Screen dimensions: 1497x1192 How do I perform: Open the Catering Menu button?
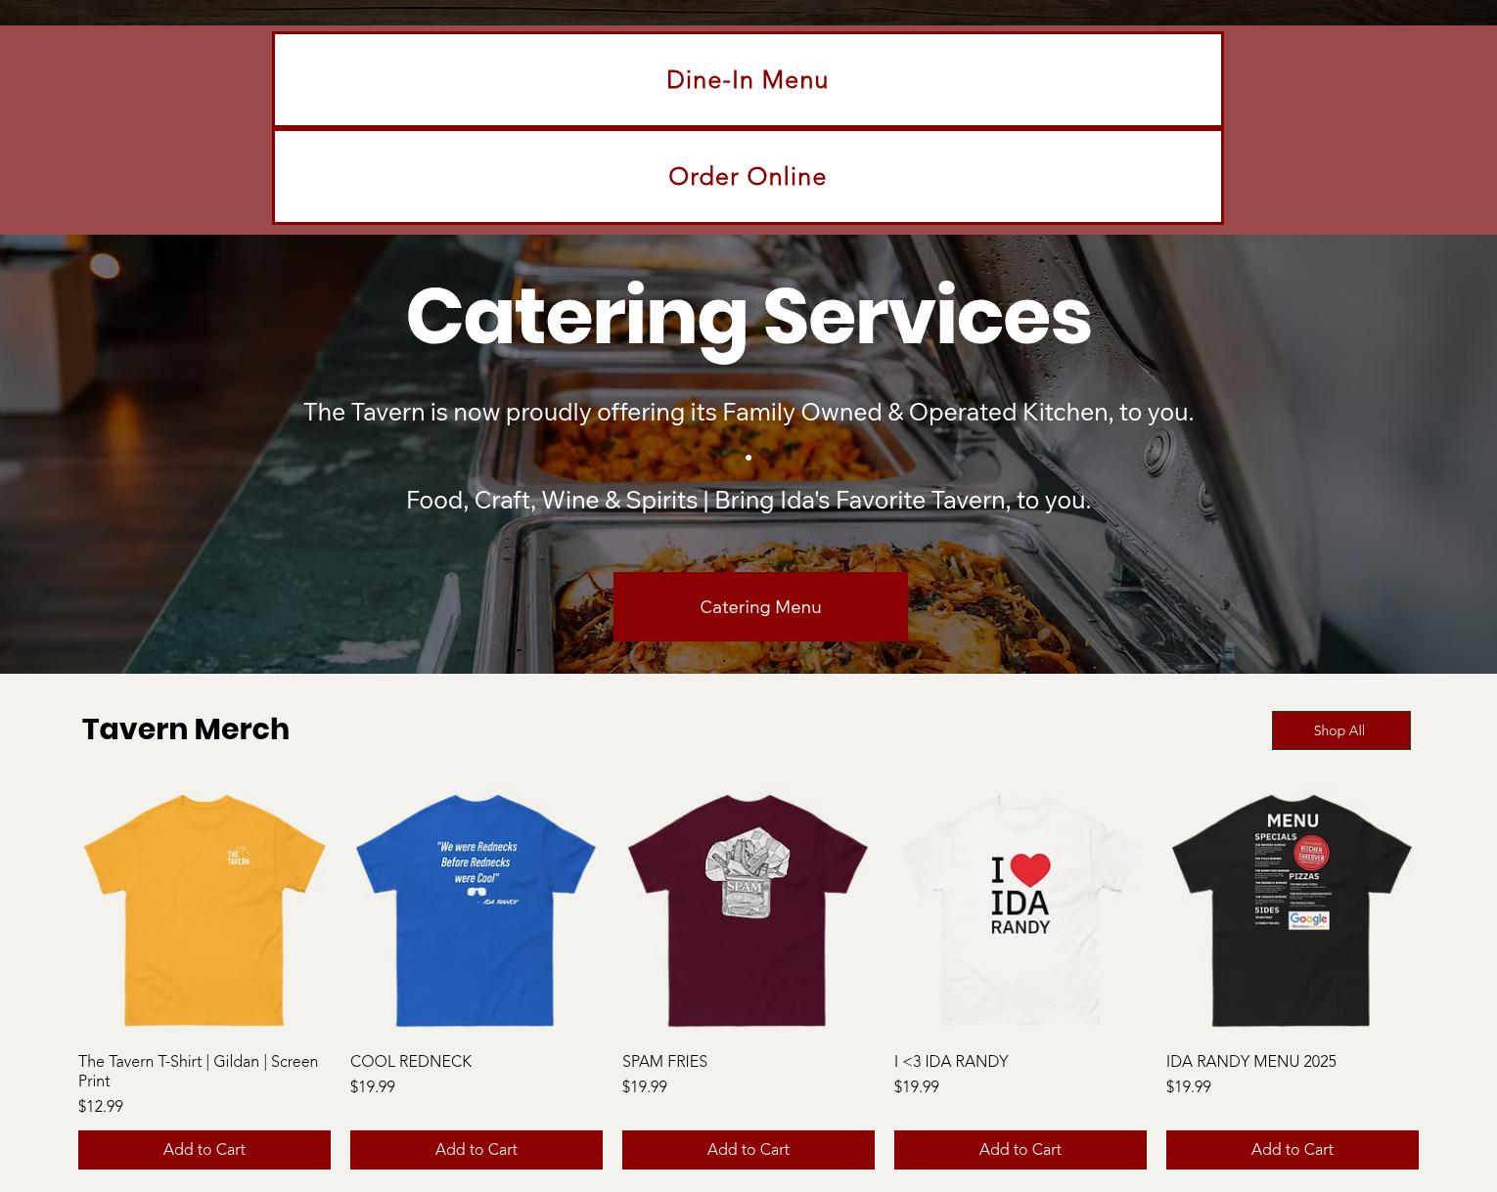tap(760, 607)
